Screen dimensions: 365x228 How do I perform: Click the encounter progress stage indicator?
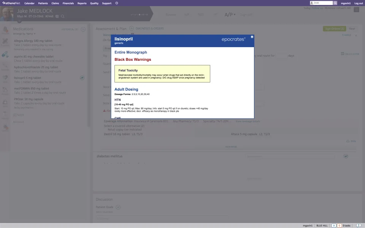coord(139,14)
